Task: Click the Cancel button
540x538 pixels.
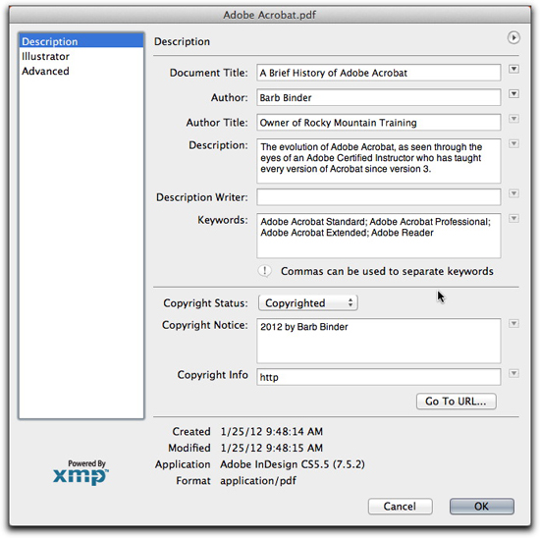Action: 400,507
